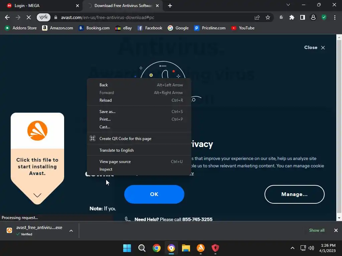Choose Inspect in context menu
Image resolution: width=342 pixels, height=256 pixels.
139,169
